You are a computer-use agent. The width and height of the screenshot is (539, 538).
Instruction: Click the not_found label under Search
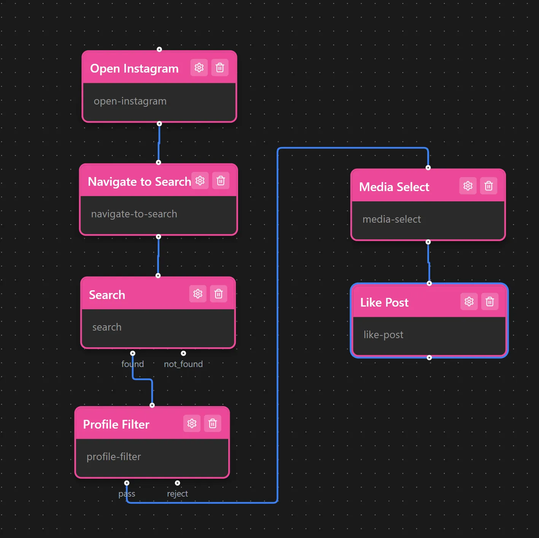click(x=183, y=364)
